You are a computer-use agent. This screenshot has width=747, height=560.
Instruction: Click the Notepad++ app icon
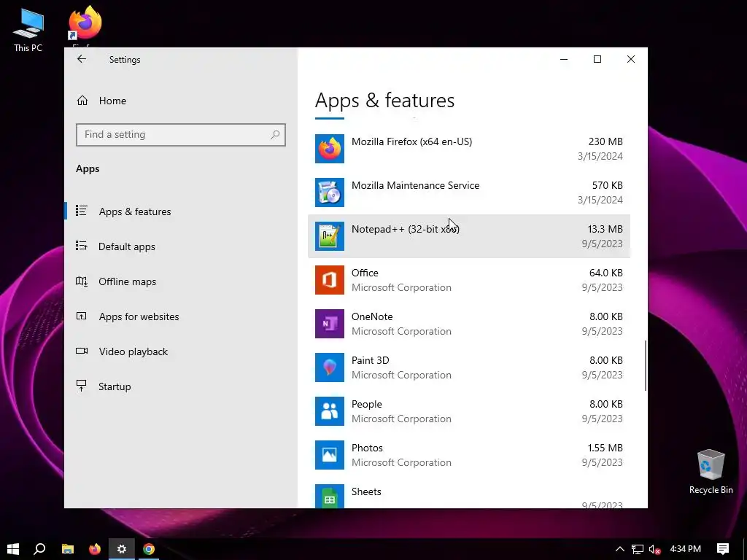[x=329, y=236]
